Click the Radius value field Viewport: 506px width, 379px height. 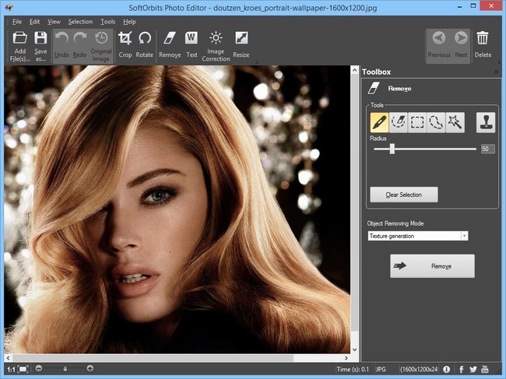487,149
